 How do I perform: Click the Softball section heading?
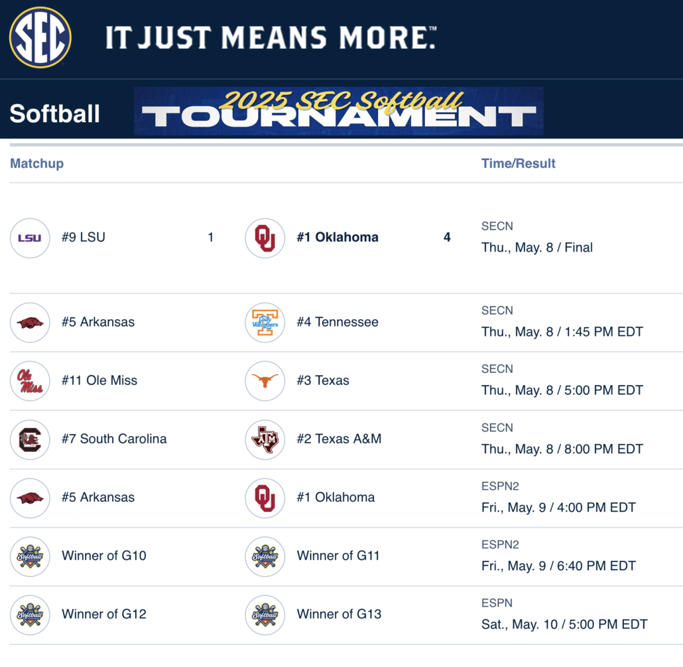click(55, 113)
